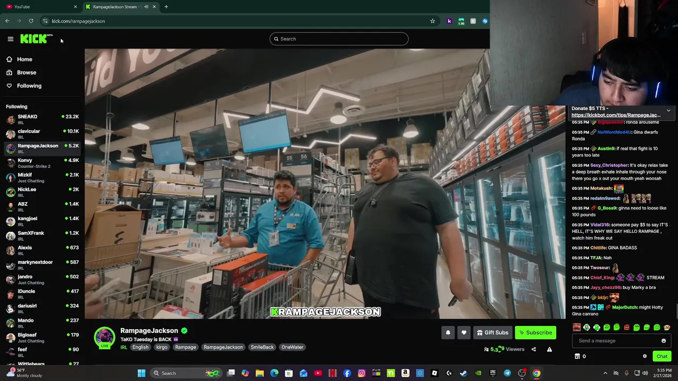Toggle stream notifications bell
This screenshot has height=381, width=678.
click(448, 332)
